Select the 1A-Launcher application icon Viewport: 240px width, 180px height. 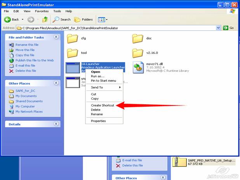(x=73, y=67)
